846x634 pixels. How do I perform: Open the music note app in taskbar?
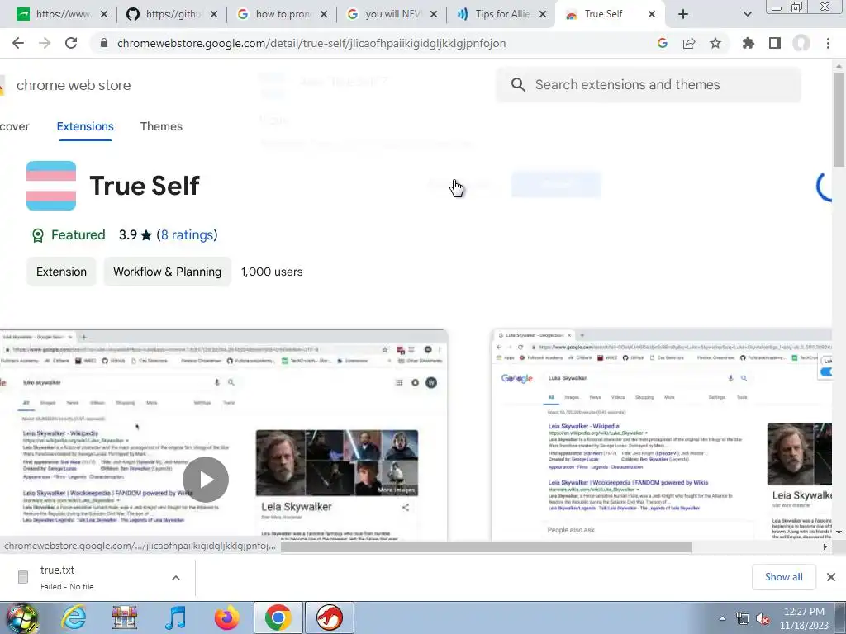click(176, 617)
